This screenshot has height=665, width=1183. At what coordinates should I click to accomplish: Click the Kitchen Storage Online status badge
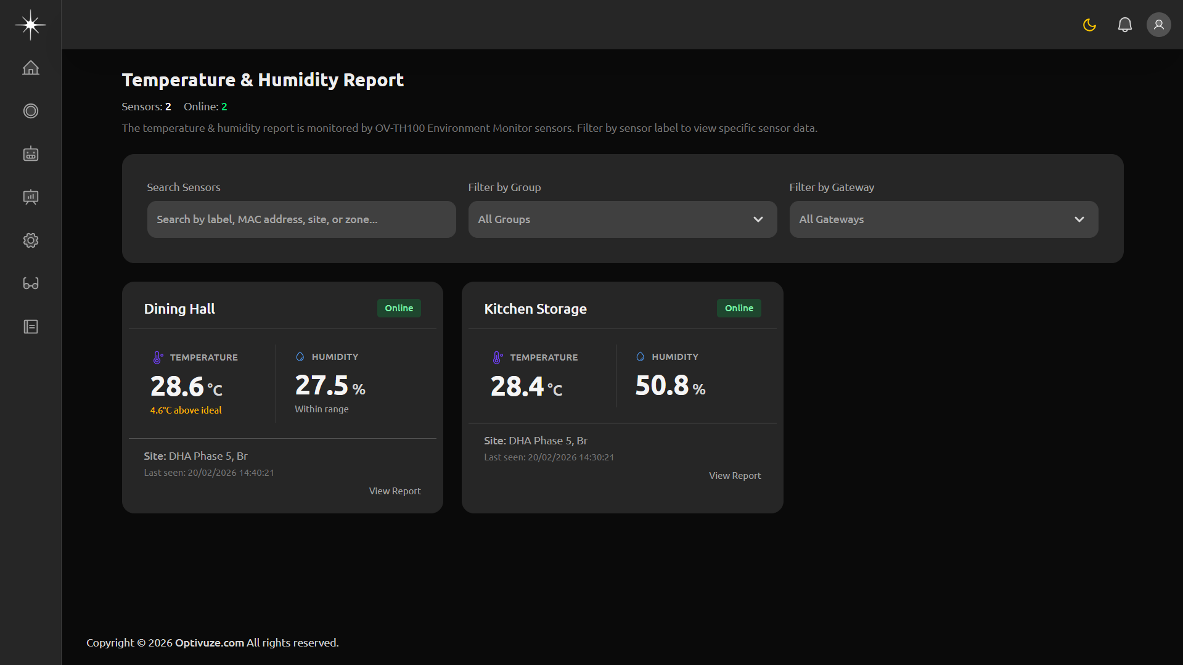point(739,308)
